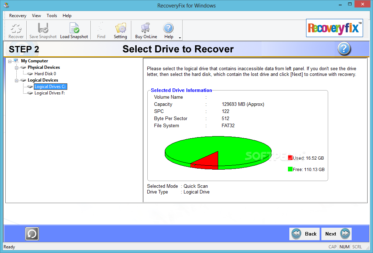The image size is (373, 253).
Task: Click the red Used legend swatch
Action: tap(290, 158)
